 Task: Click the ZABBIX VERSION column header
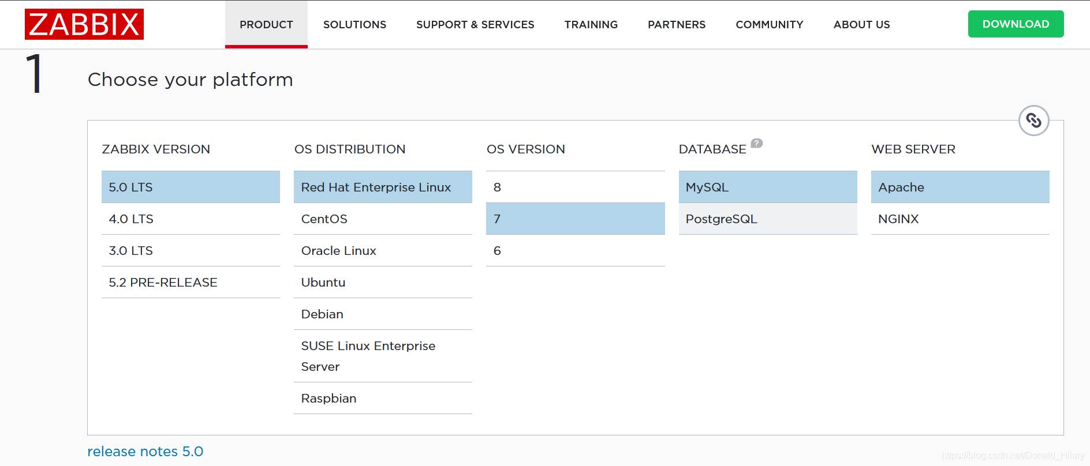156,149
